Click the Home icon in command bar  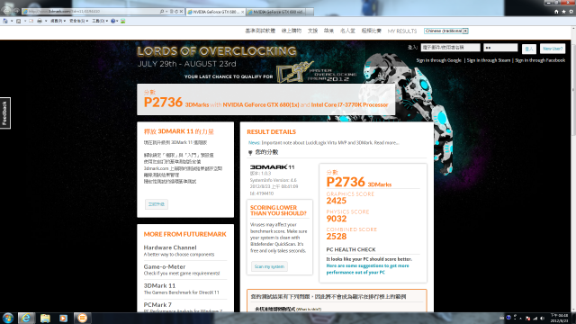5,21
